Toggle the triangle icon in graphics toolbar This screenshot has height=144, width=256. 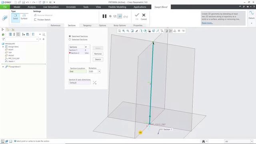tap(175, 31)
